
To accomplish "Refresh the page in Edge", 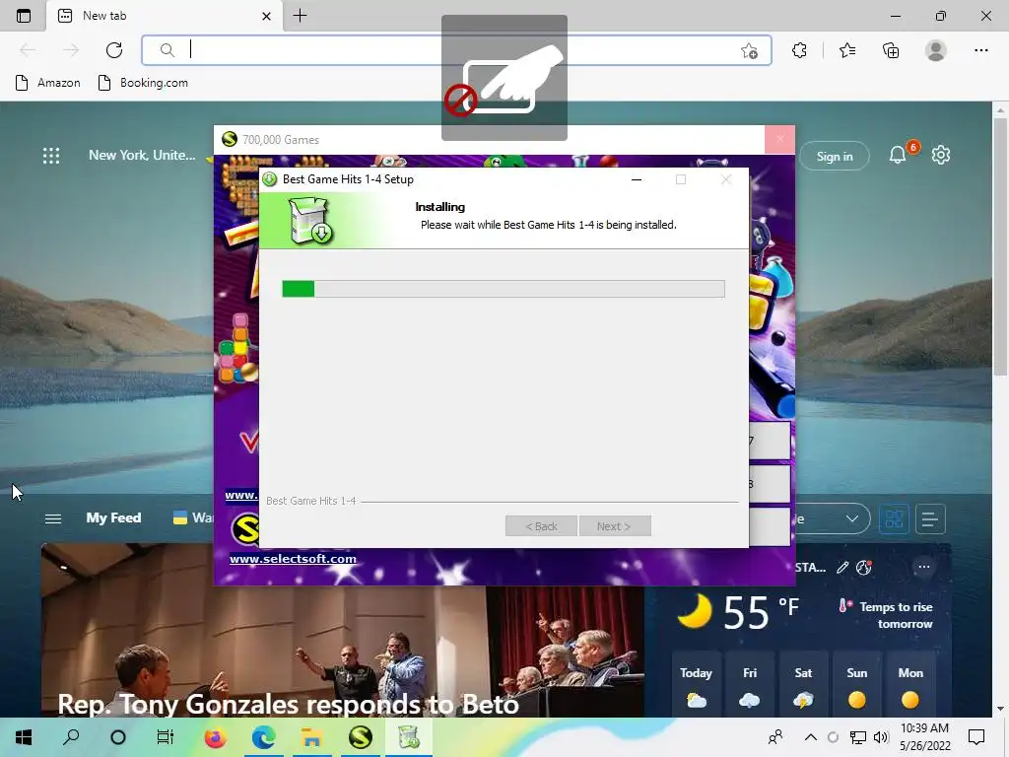I will [114, 50].
